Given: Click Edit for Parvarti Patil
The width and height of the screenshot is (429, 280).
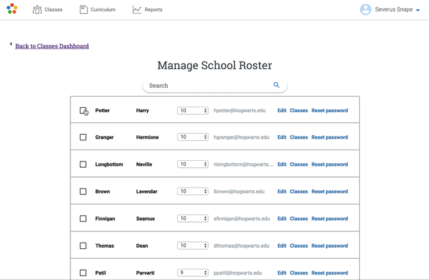Looking at the screenshot, I should coord(282,273).
